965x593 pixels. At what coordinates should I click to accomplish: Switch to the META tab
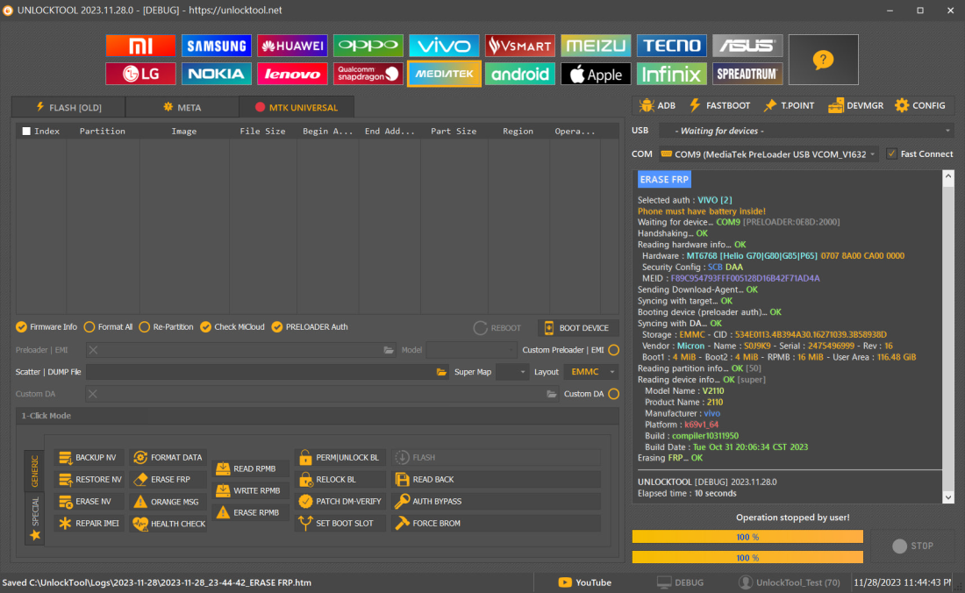pyautogui.click(x=182, y=107)
